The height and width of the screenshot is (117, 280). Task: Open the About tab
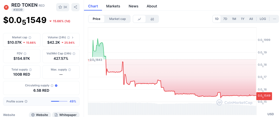pos(152,6)
